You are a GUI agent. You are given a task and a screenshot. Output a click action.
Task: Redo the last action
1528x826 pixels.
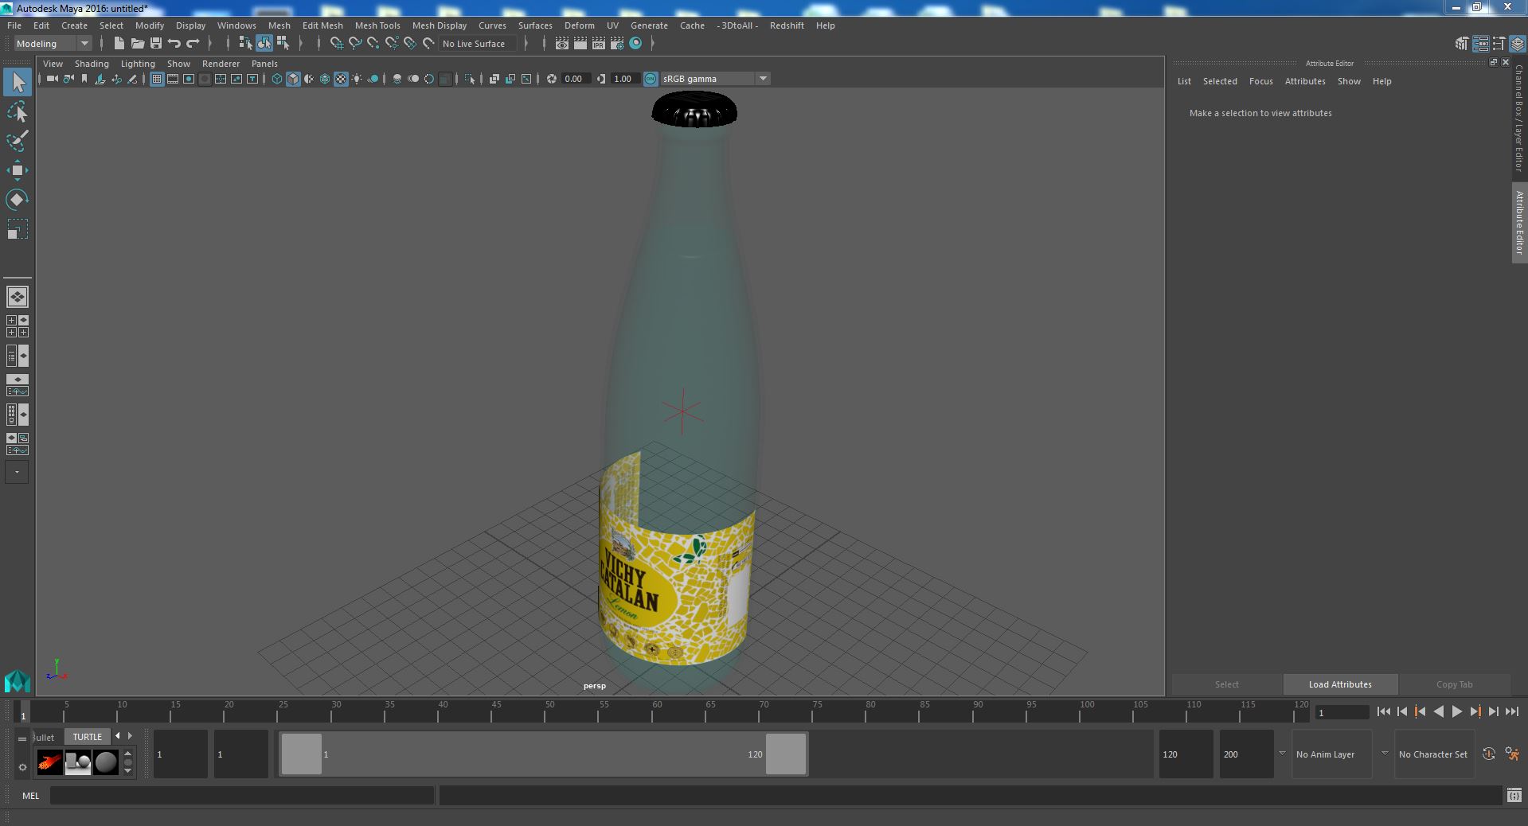coord(193,44)
